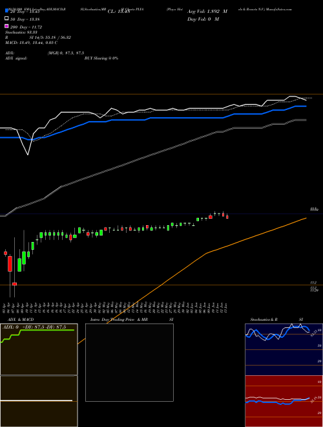Click the large red candlestick near chart start

point(10,263)
